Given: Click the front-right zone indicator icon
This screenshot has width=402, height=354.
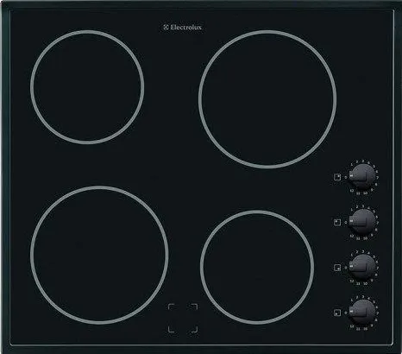Looking at the screenshot, I should tap(337, 268).
